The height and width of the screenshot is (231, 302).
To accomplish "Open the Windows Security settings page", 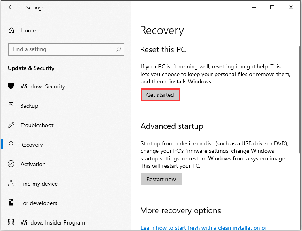I will click(43, 86).
